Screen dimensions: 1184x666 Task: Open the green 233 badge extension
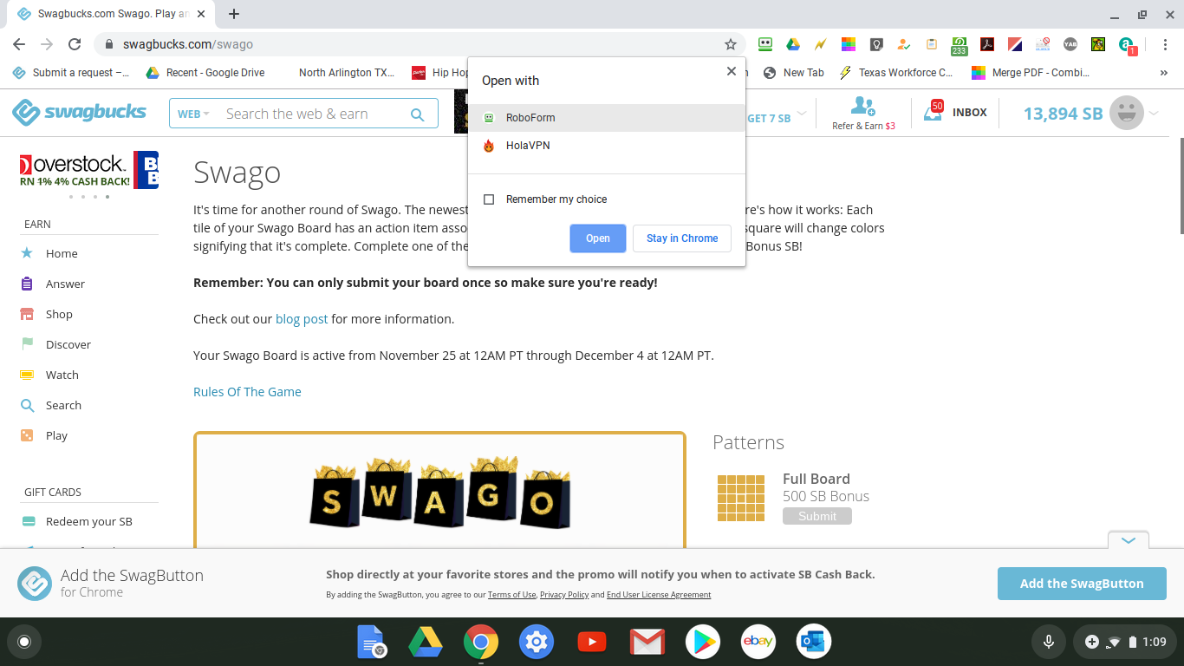click(960, 45)
